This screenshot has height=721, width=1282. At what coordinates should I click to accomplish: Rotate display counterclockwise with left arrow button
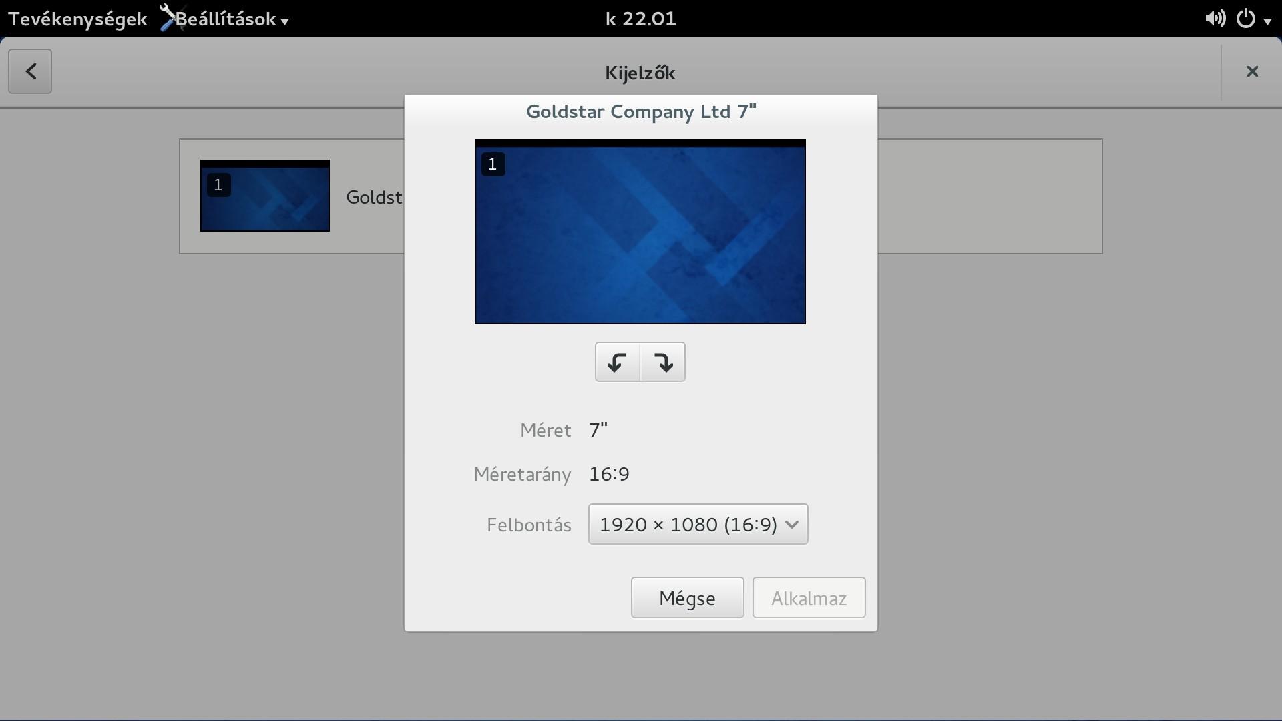click(617, 363)
